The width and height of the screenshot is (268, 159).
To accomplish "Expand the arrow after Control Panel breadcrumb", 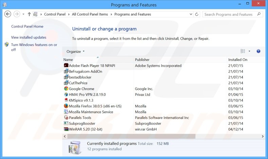I will click(x=69, y=14).
